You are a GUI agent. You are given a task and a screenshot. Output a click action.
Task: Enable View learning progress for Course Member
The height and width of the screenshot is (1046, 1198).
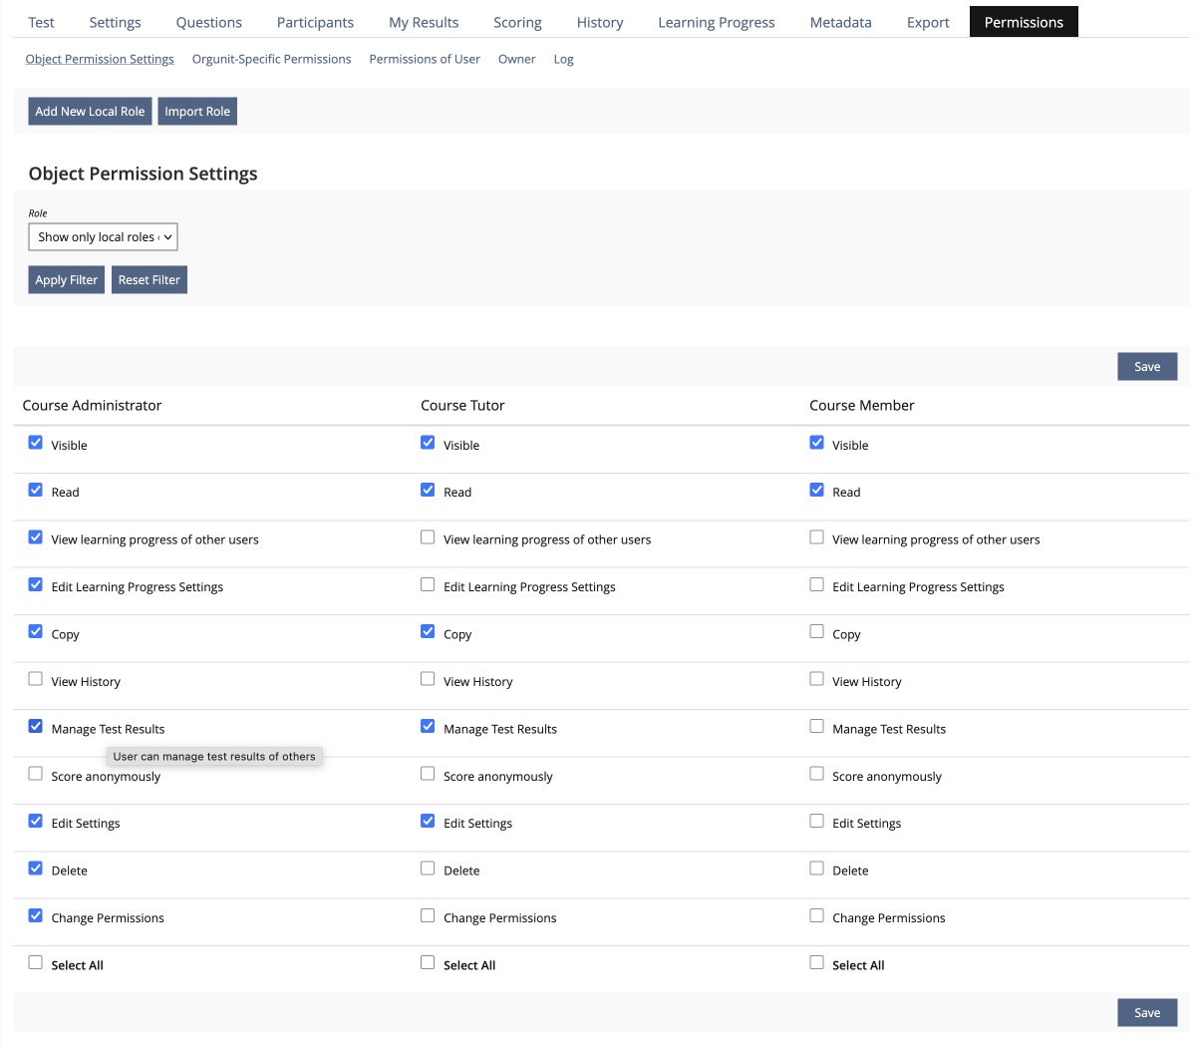tap(816, 537)
